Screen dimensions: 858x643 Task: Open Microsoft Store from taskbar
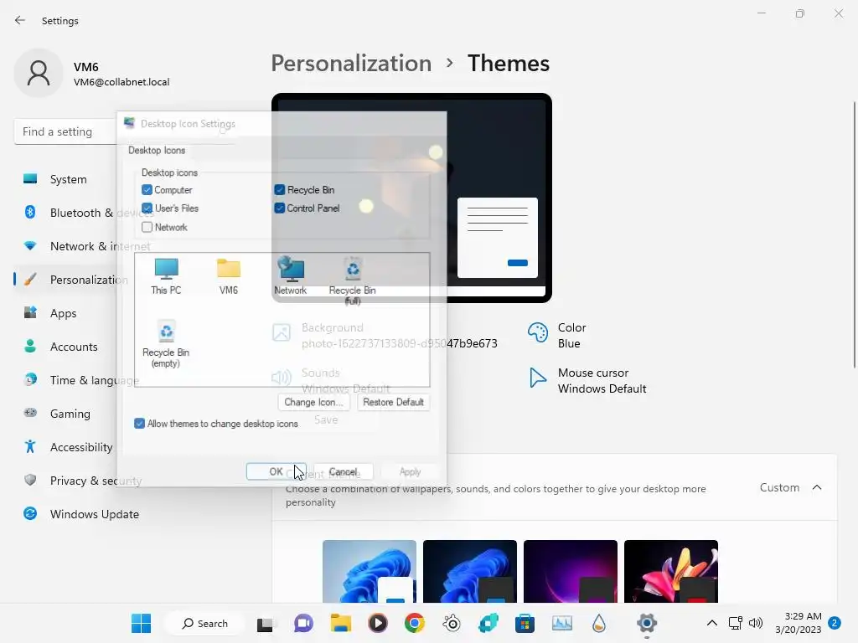coord(525,623)
